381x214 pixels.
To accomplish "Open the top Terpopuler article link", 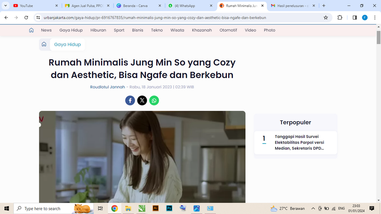I will coord(299,142).
